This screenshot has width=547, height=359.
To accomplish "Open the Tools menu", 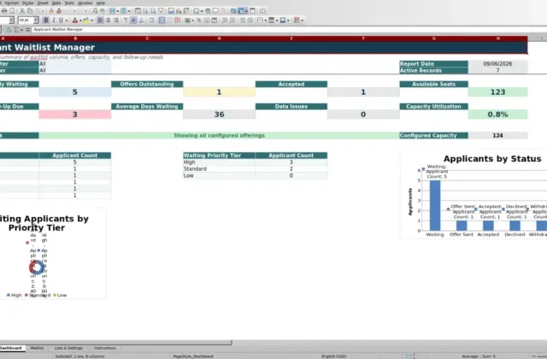I will point(69,3).
